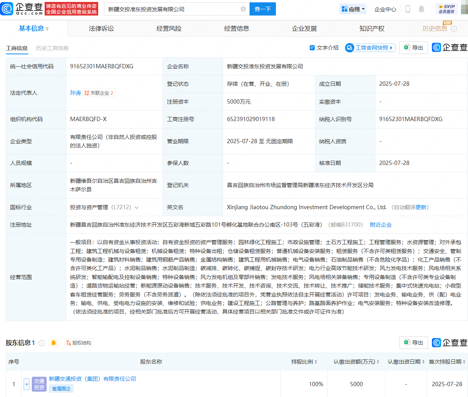
Task: Open the 附近企业 nearby companies link
Action: coord(381,225)
